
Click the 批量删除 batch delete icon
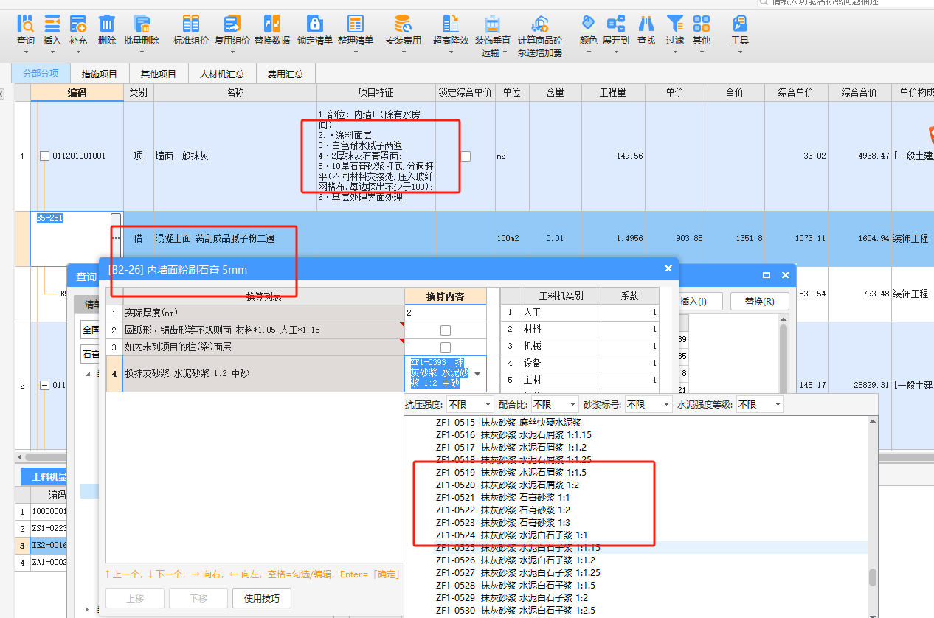(x=142, y=24)
